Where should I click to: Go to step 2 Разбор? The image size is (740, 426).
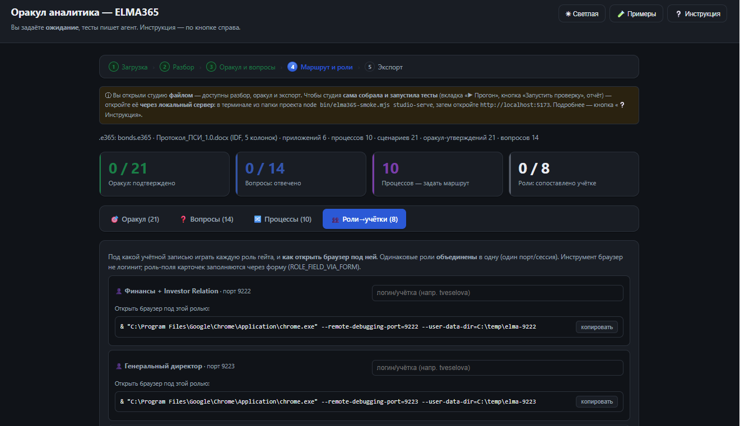(177, 67)
